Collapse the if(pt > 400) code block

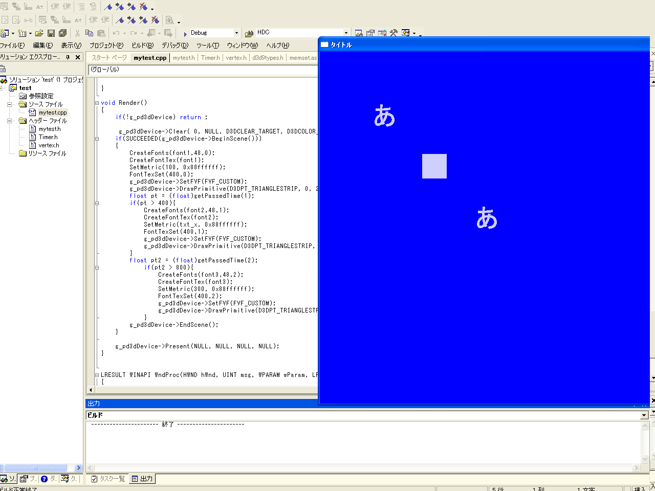(97, 203)
